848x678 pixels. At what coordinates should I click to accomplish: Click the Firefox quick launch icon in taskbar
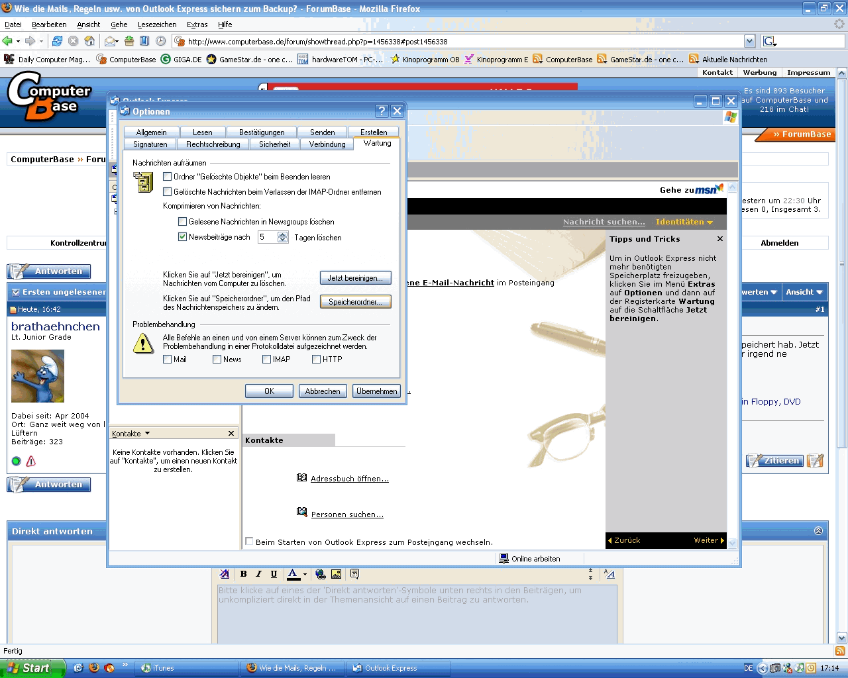94,667
